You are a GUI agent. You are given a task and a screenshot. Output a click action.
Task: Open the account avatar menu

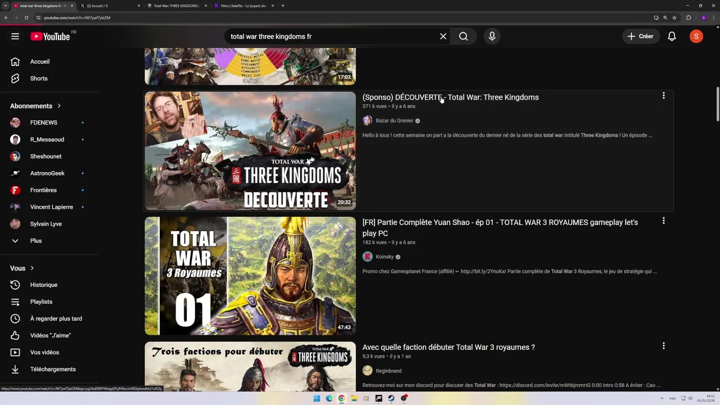tap(696, 37)
